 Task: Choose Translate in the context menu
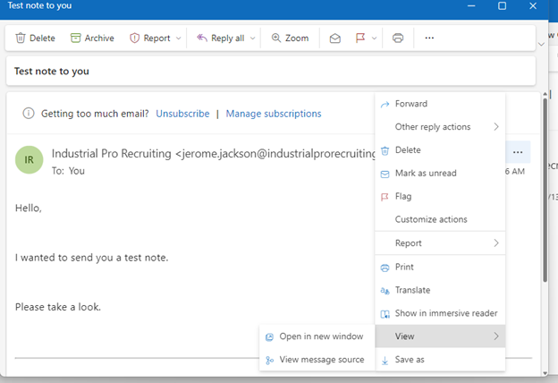(x=440, y=290)
